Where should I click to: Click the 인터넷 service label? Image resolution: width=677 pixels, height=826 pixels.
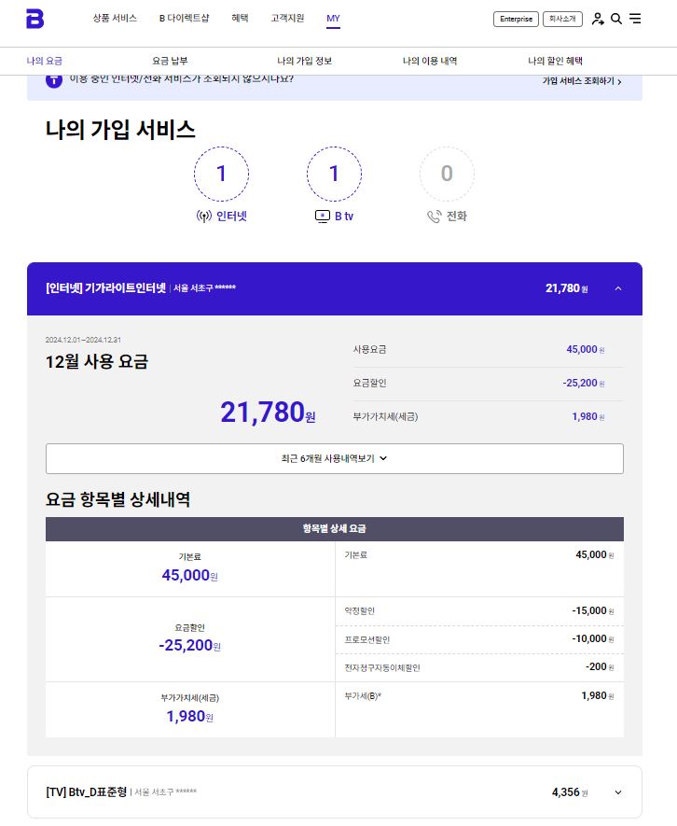231,216
